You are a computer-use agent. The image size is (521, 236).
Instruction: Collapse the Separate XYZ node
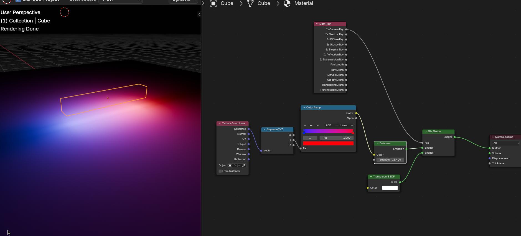pyautogui.click(x=265, y=130)
